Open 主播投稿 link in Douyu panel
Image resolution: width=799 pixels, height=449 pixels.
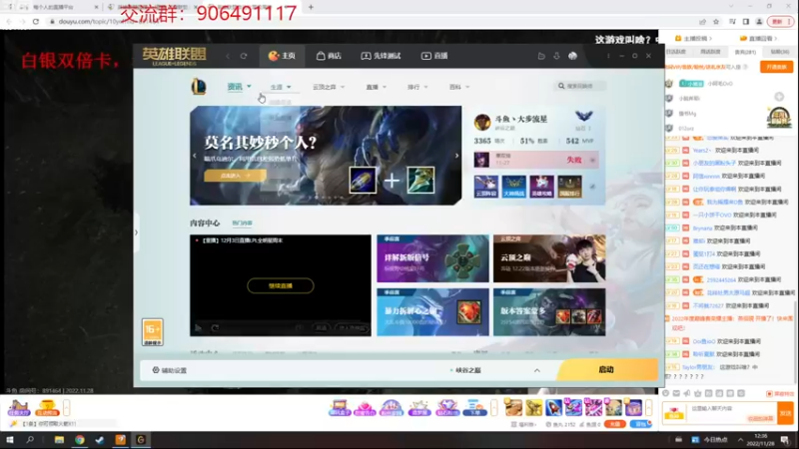(693, 38)
